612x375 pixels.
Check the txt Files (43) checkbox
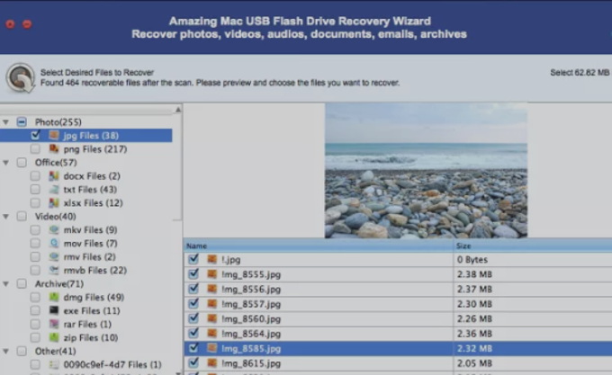click(35, 190)
